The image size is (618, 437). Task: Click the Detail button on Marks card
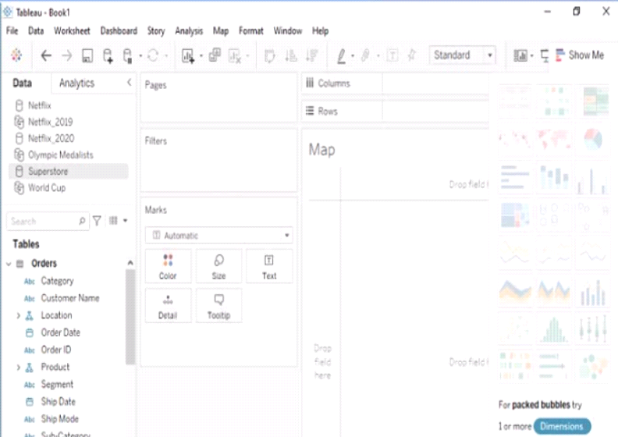click(168, 306)
